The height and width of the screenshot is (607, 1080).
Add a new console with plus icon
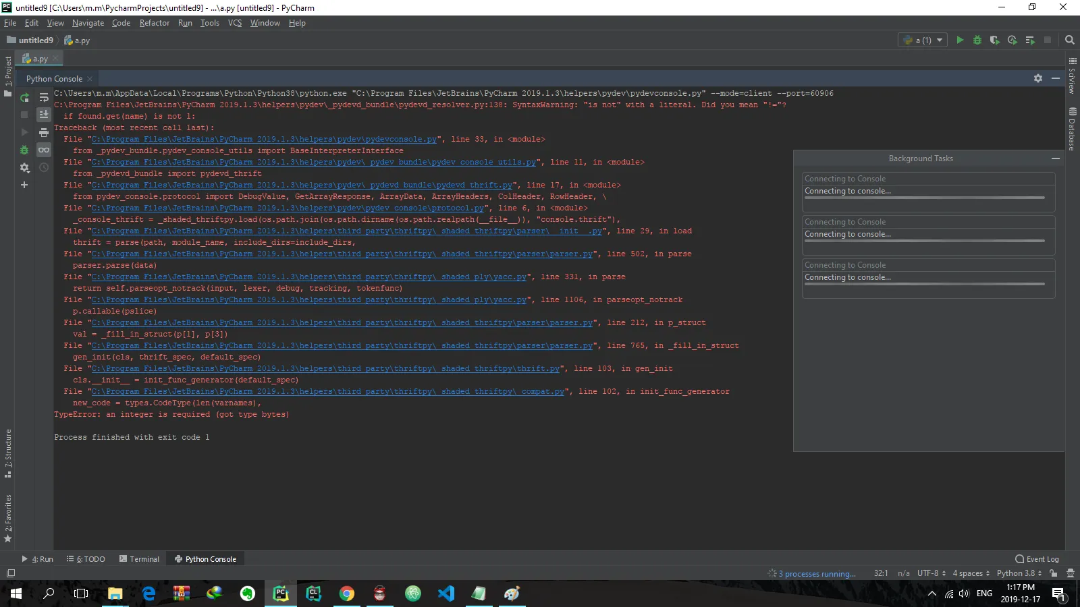point(25,185)
